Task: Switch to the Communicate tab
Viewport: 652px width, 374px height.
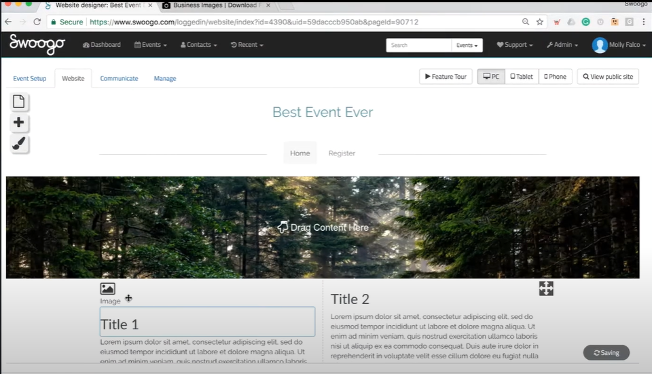Action: 119,79
